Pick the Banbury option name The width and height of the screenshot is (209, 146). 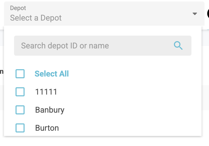tap(50, 110)
